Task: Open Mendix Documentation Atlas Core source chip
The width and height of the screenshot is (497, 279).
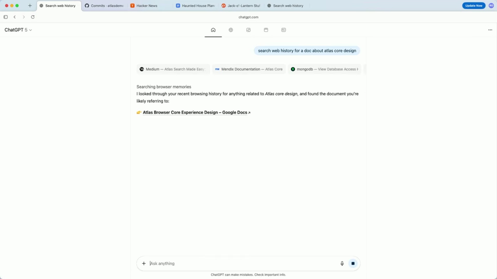Action: pyautogui.click(x=249, y=69)
